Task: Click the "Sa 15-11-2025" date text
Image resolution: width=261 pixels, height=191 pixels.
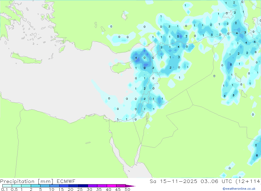Action: 173,181
